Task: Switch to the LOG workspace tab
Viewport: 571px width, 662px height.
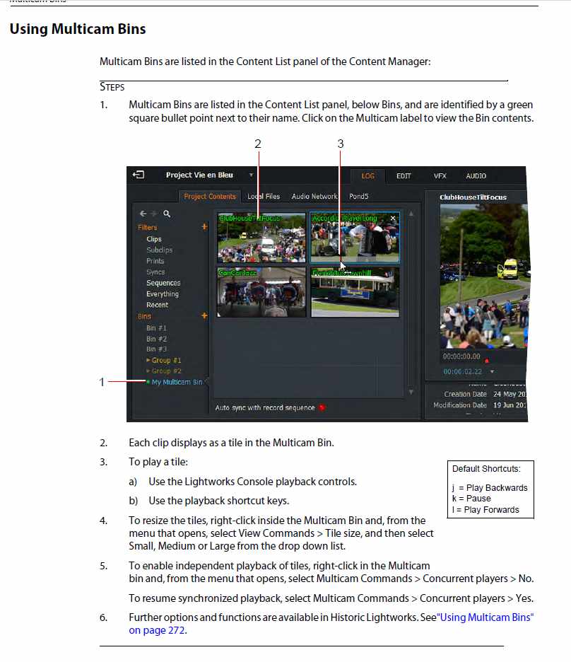Action: 367,176
